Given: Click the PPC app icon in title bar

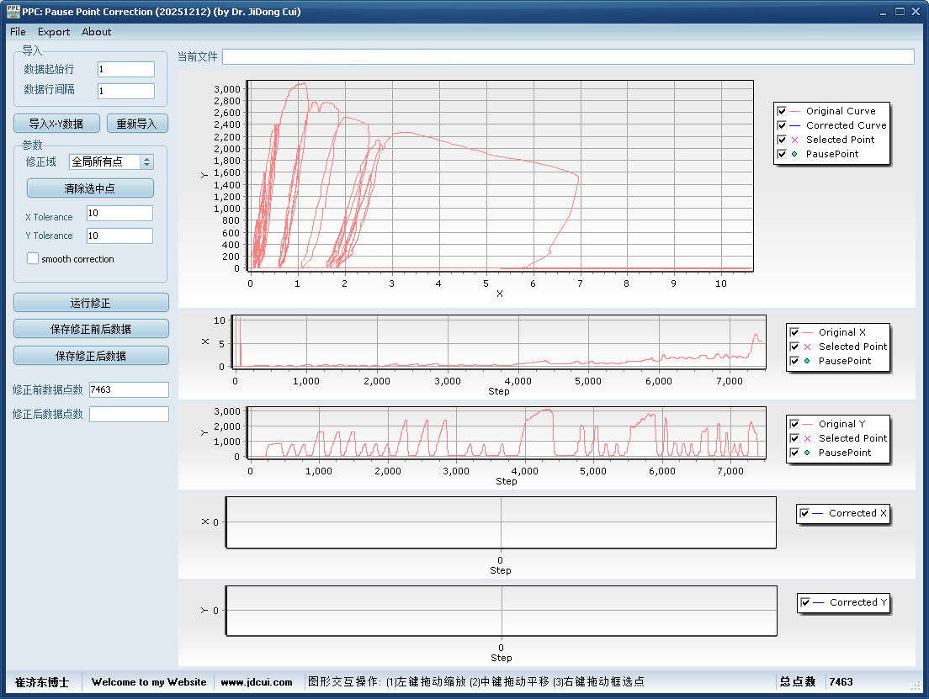Looking at the screenshot, I should tap(13, 12).
